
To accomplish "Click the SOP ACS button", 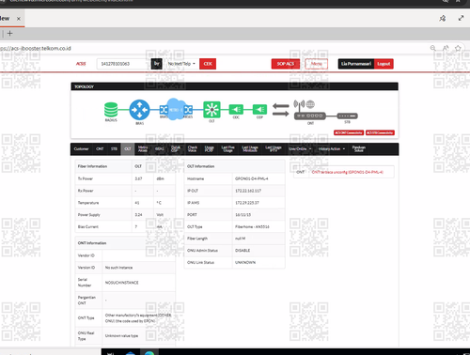I will 286,64.
